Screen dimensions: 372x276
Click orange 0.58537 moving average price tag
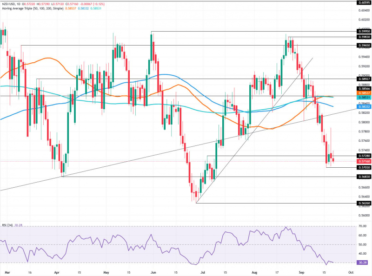point(364,93)
